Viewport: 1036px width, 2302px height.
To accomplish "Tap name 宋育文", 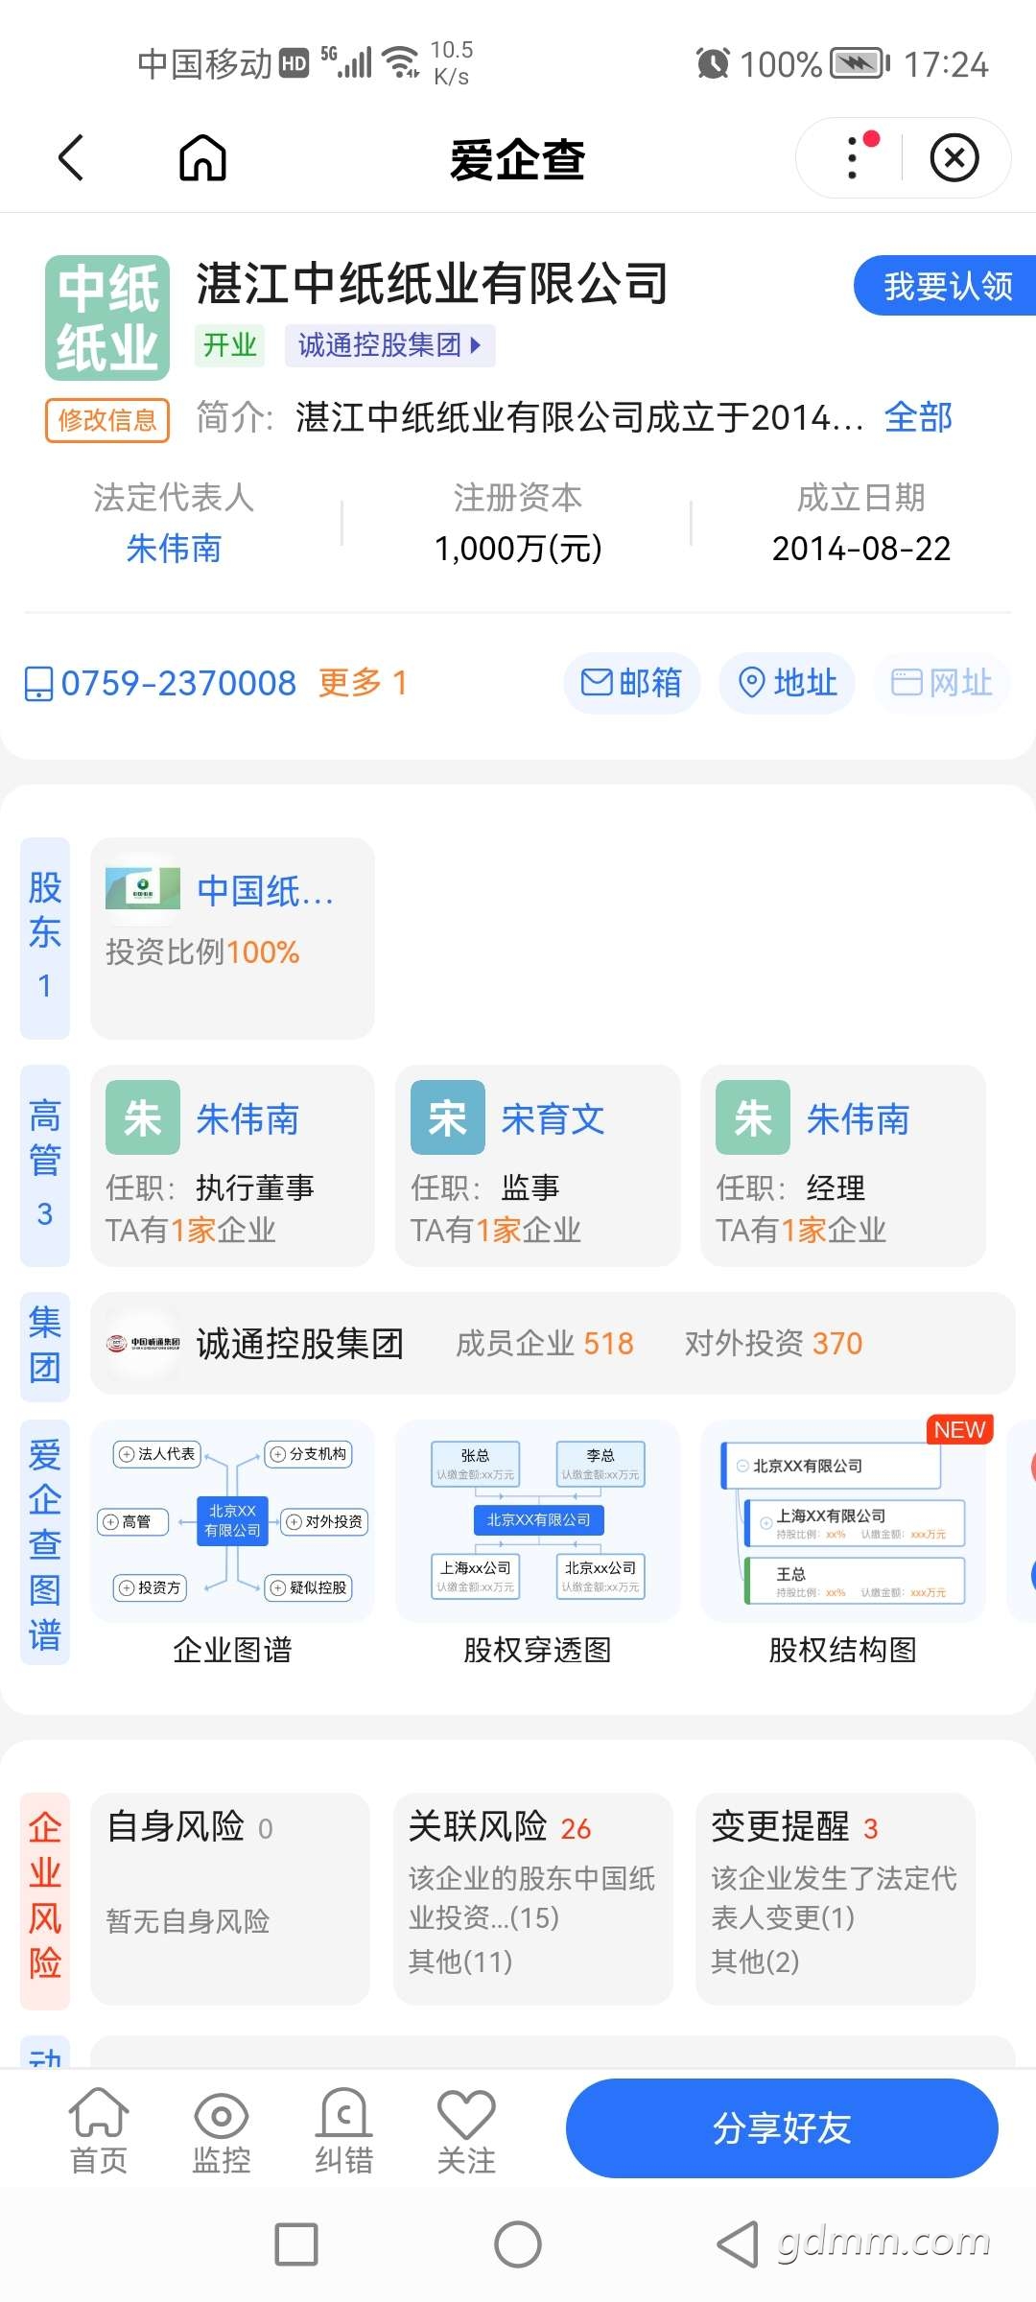I will click(553, 1119).
